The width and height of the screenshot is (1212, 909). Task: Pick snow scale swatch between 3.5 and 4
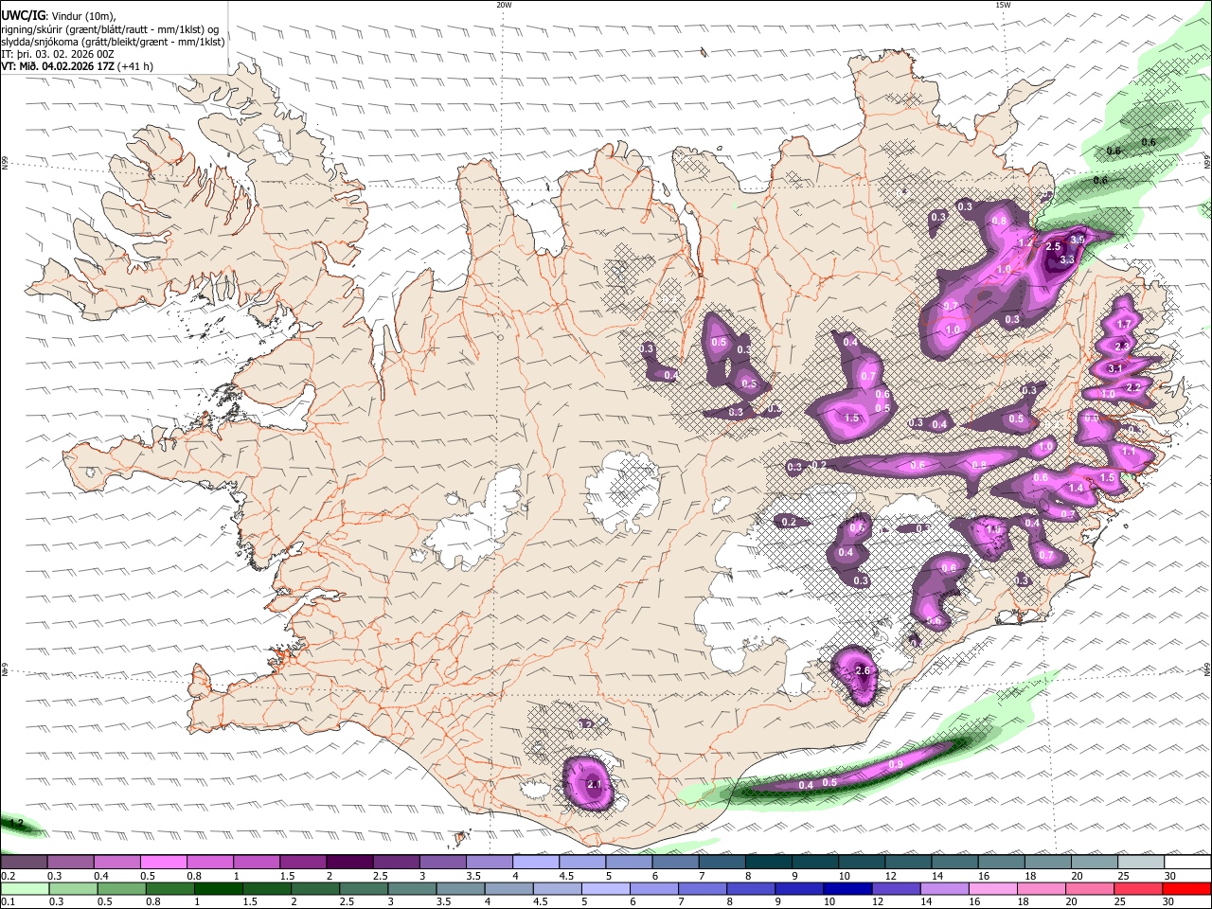489,862
